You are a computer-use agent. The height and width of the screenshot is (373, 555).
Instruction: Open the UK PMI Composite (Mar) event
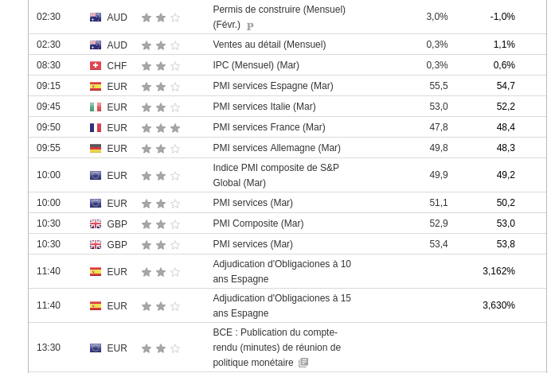258,223
